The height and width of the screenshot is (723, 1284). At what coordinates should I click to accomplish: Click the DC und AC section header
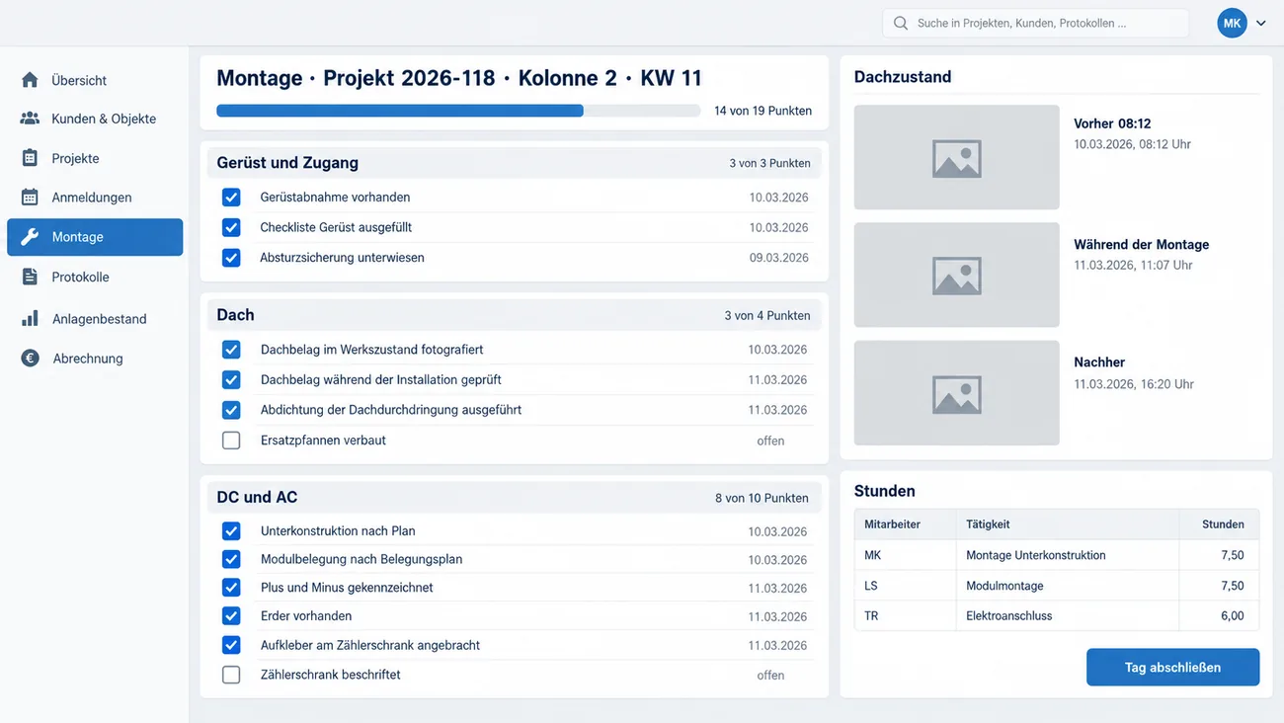pyautogui.click(x=514, y=498)
